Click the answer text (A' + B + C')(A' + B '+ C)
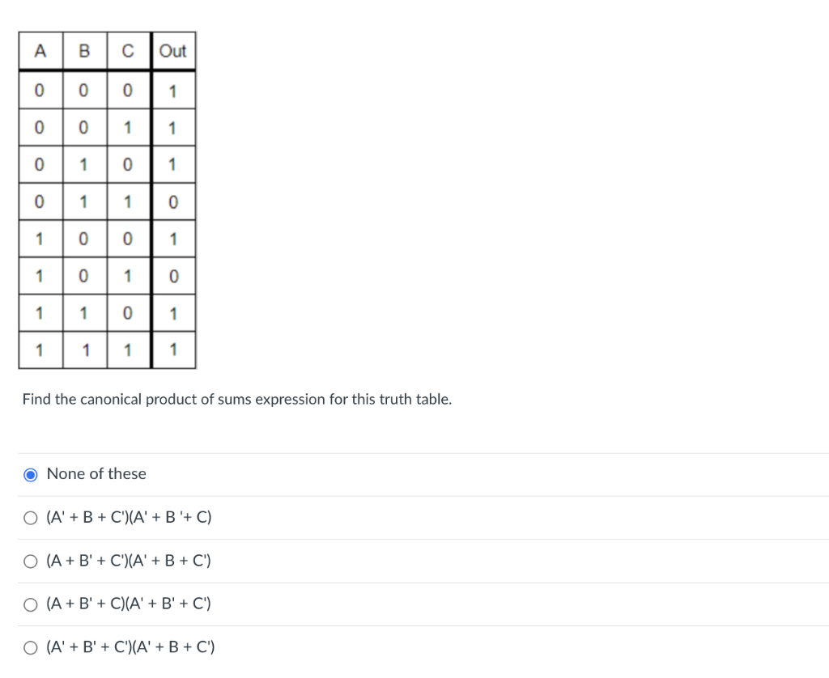Image resolution: width=829 pixels, height=678 pixels. [x=128, y=517]
